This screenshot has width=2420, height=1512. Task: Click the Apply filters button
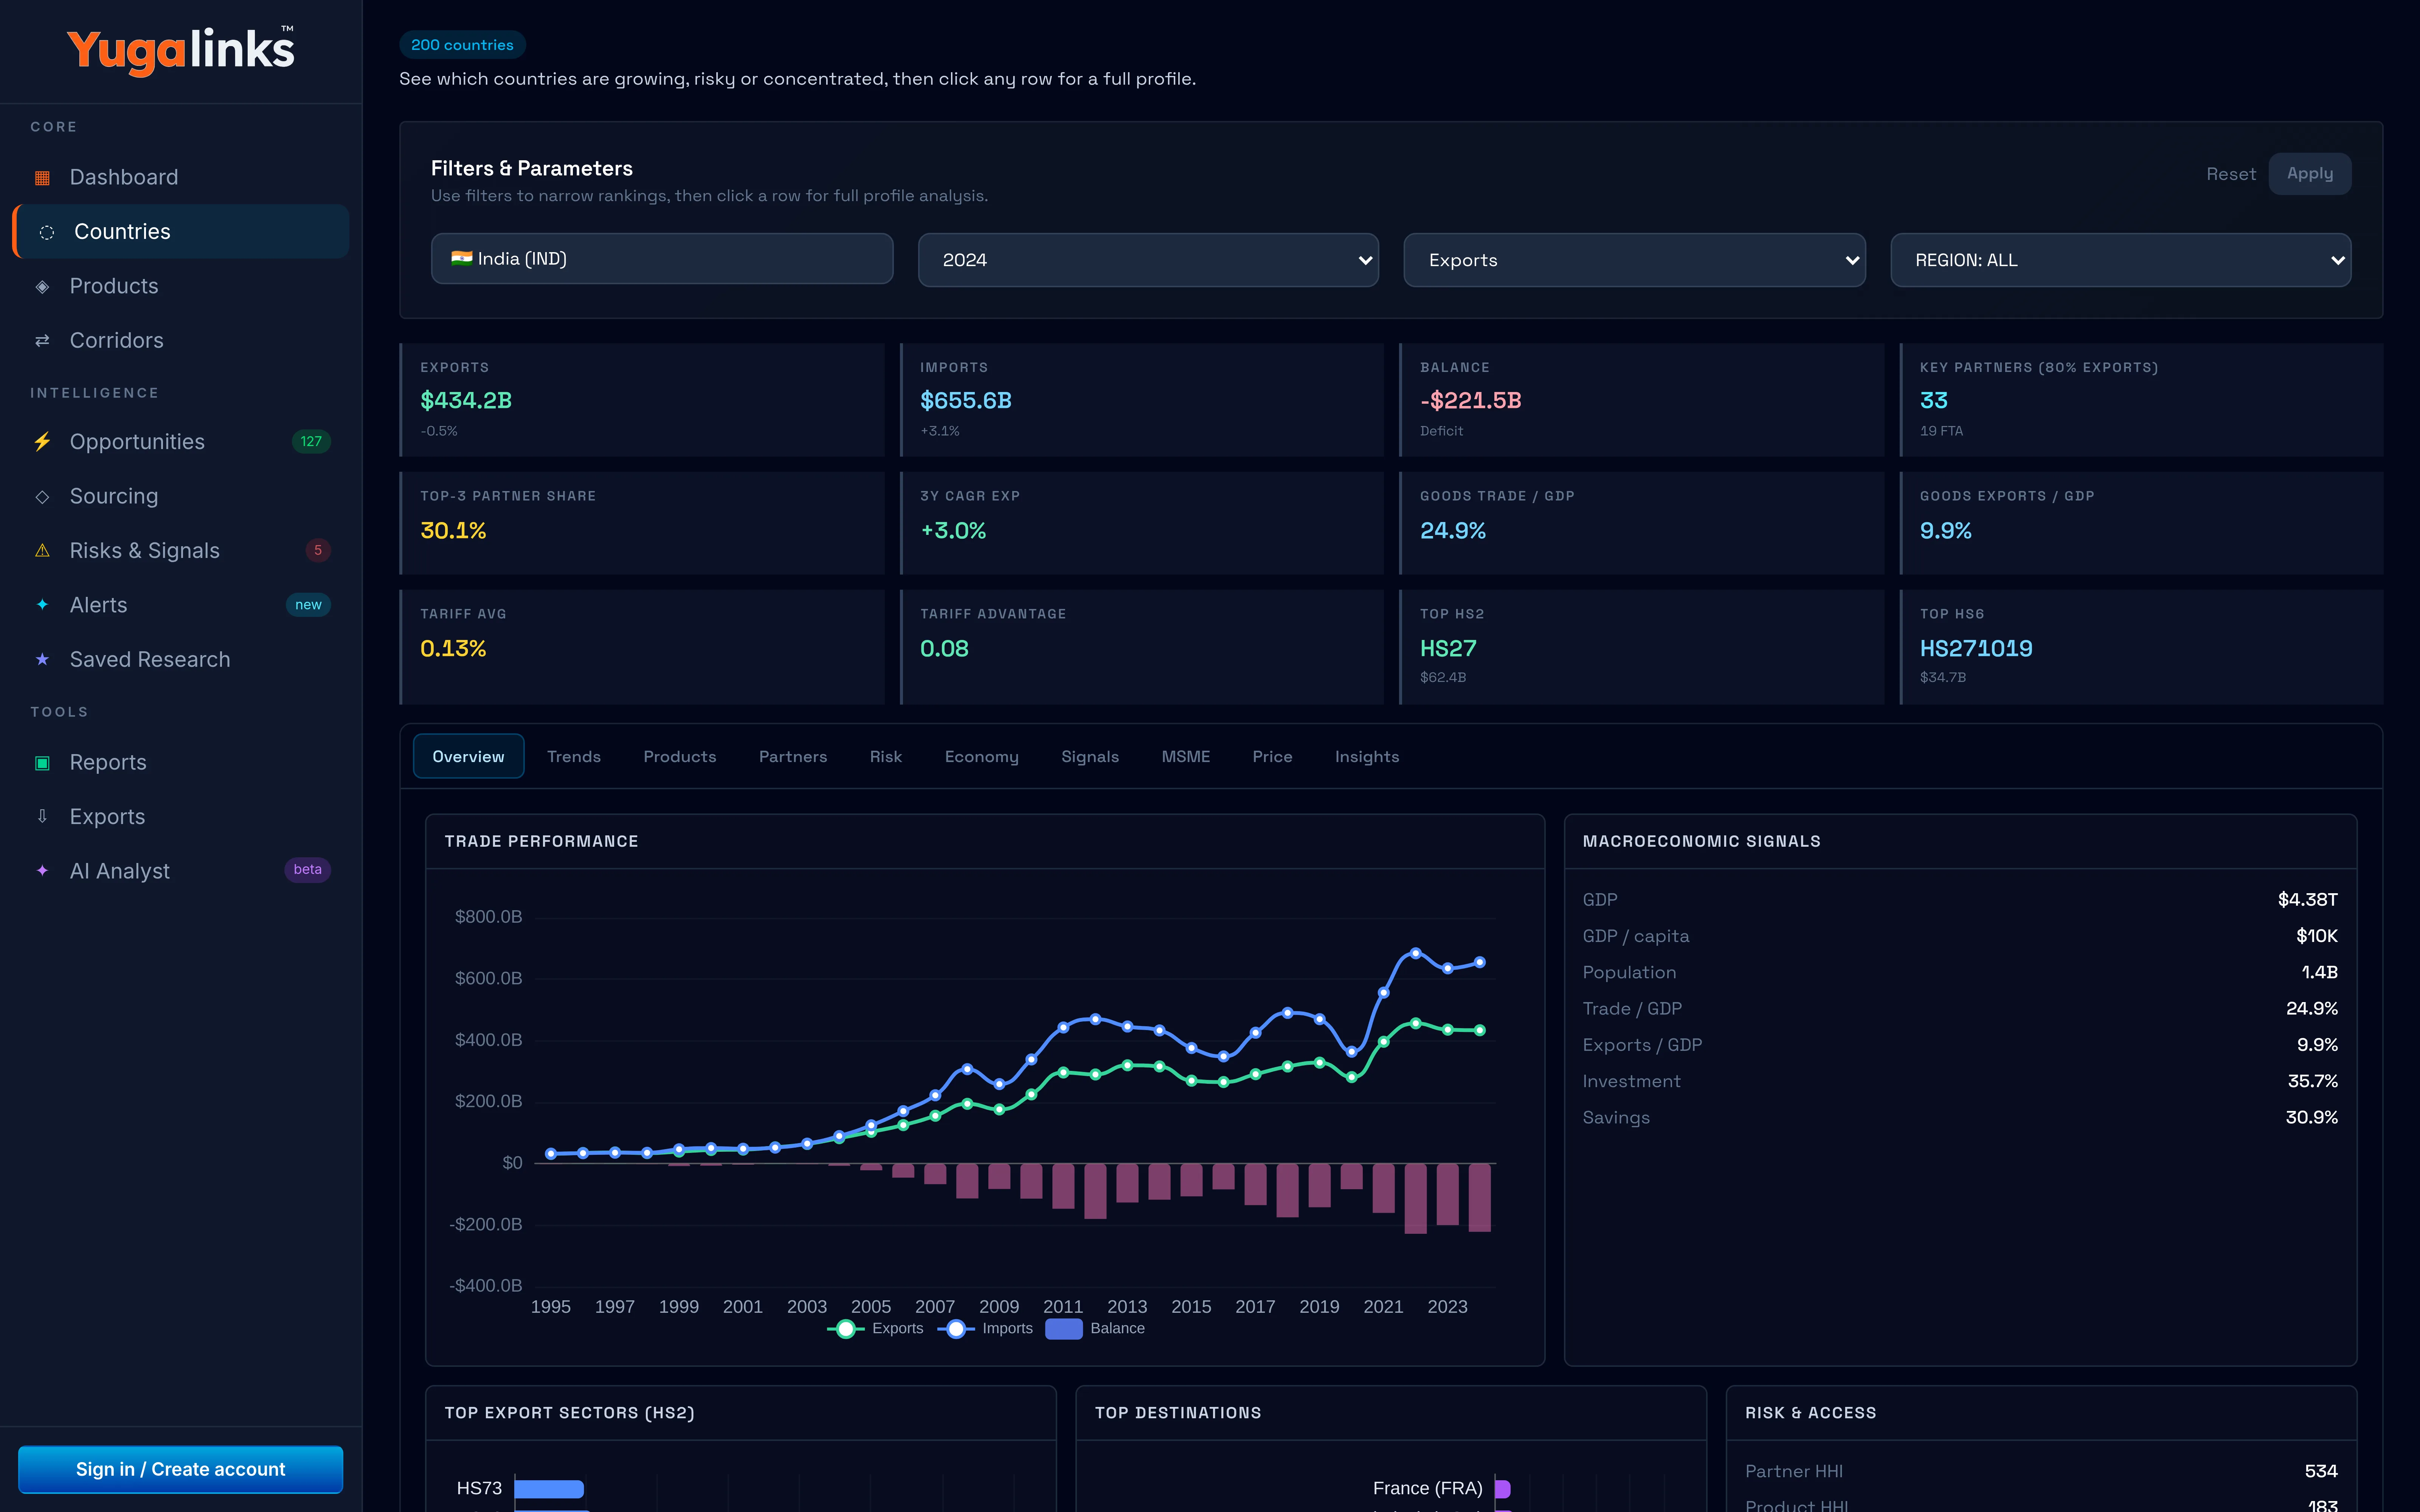pyautogui.click(x=2310, y=174)
